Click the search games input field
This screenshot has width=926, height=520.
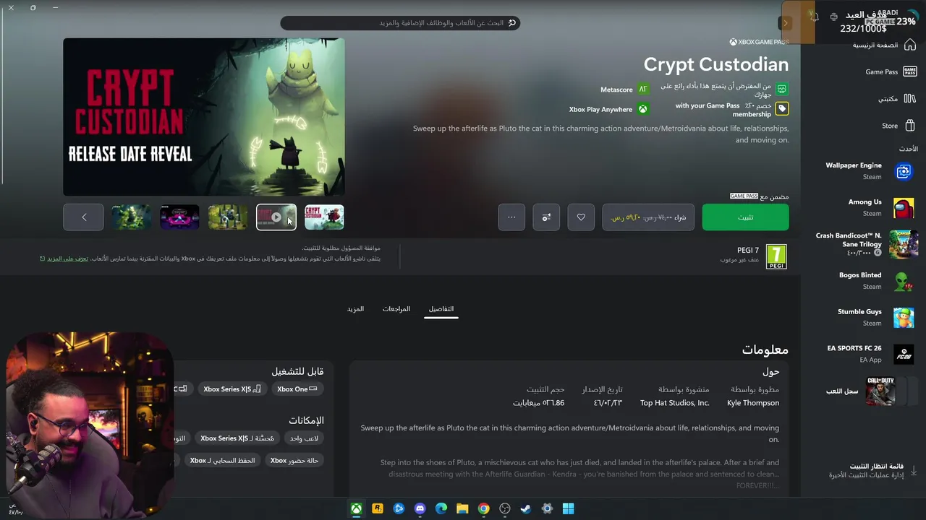point(400,23)
